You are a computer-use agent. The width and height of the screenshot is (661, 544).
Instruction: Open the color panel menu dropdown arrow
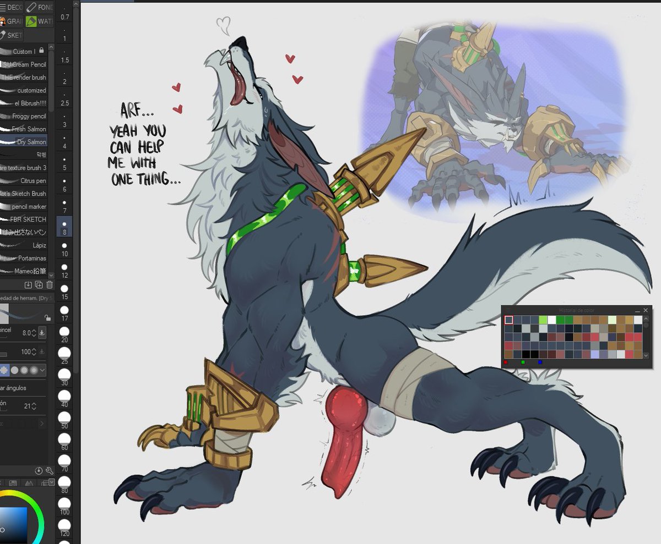pyautogui.click(x=51, y=482)
